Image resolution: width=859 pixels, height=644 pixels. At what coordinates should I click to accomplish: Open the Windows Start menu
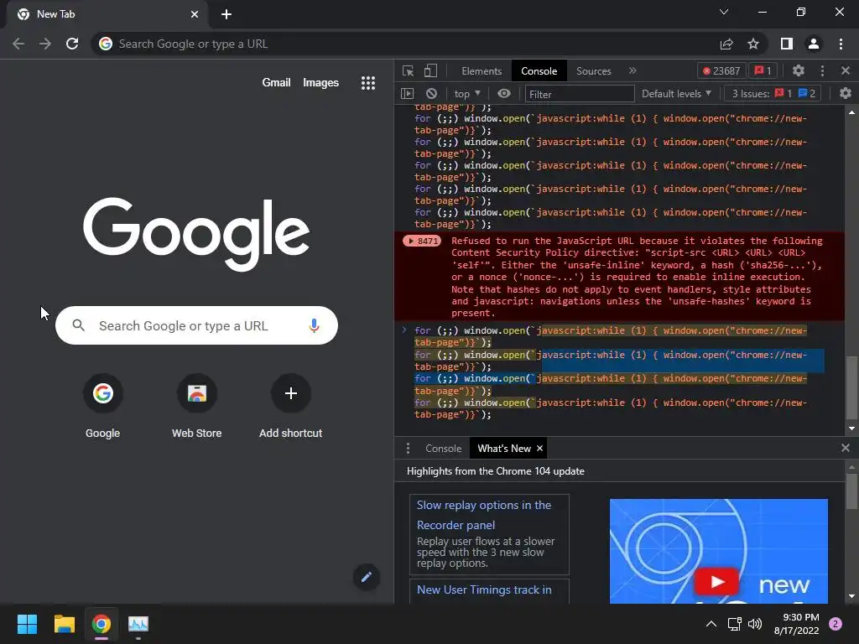27,624
